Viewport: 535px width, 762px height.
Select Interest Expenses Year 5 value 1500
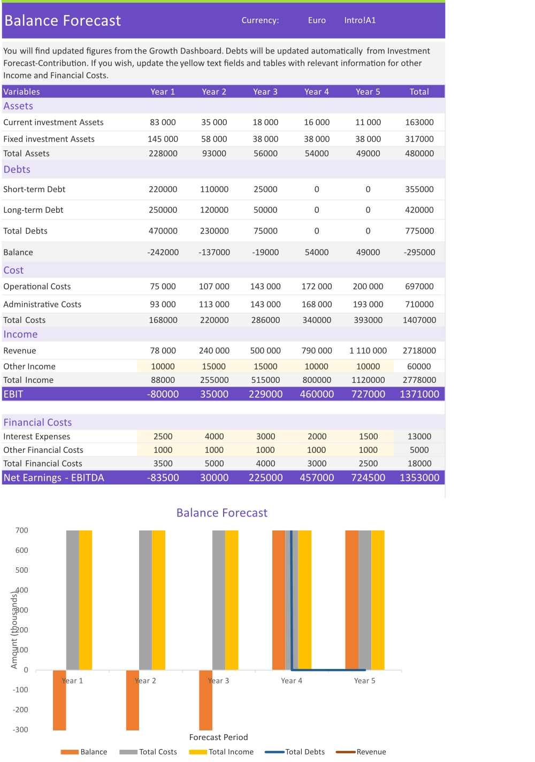tap(368, 436)
